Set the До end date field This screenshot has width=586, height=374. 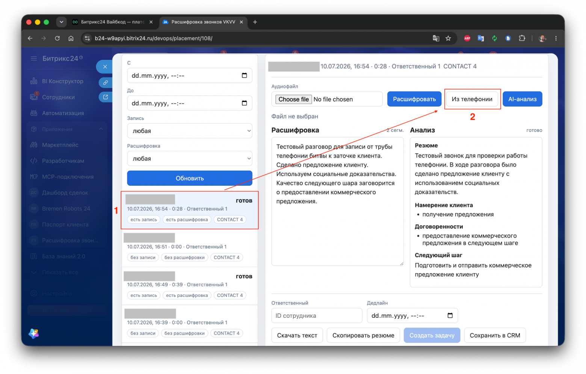(x=189, y=103)
